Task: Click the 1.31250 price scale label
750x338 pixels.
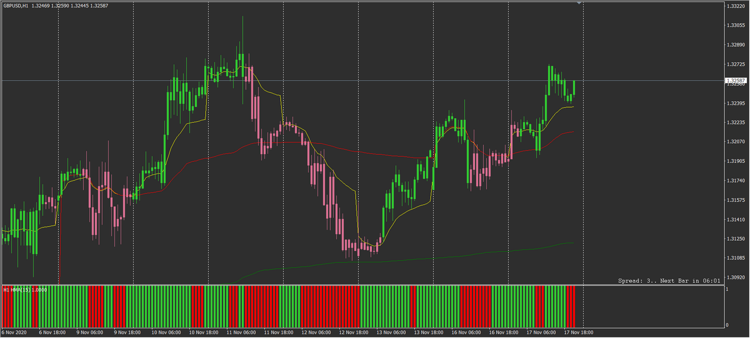Action: 735,239
